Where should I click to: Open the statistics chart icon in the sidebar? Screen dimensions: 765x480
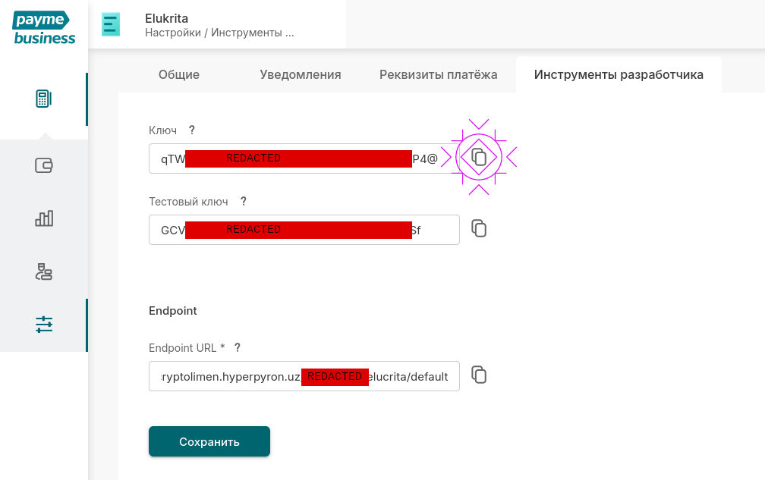coord(43,218)
